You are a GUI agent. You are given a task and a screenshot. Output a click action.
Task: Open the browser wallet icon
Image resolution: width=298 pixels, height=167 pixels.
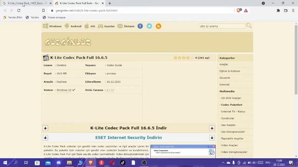[x=285, y=11]
